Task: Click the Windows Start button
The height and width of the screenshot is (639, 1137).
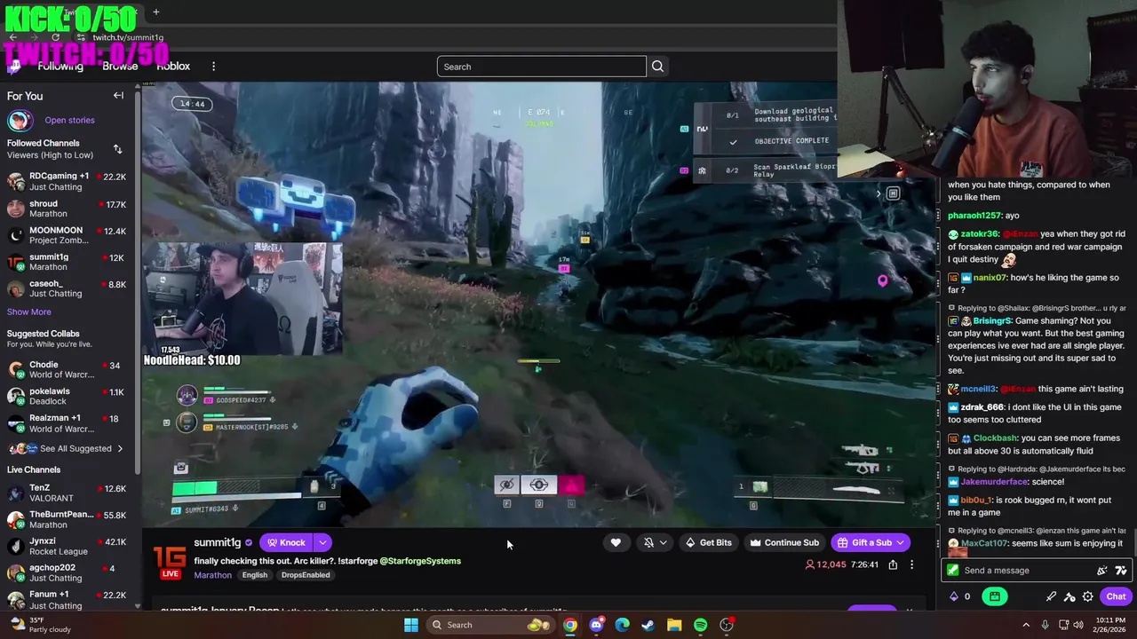Action: (x=410, y=625)
